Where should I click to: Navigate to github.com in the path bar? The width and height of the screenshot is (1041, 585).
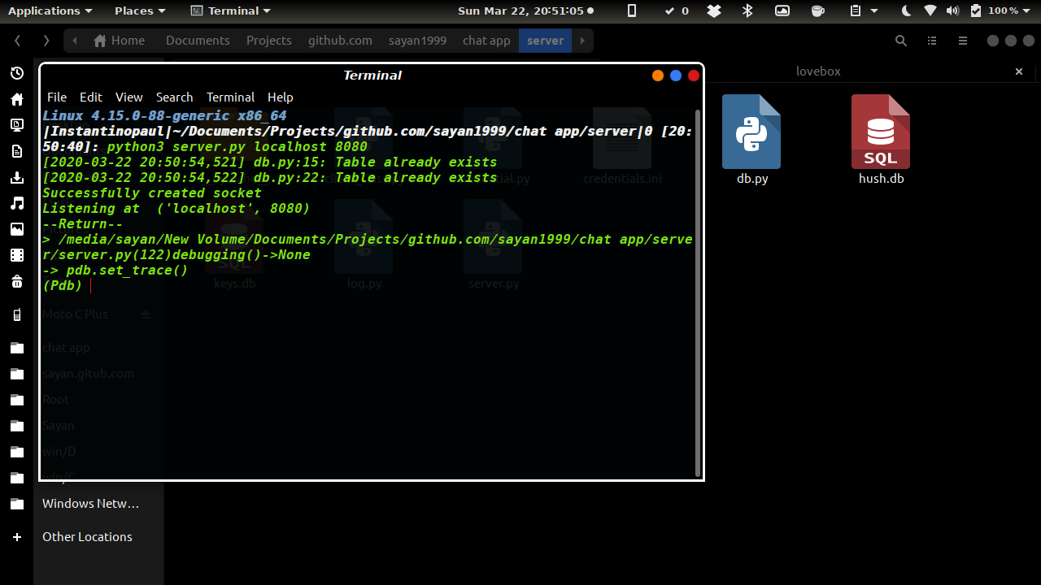[340, 41]
